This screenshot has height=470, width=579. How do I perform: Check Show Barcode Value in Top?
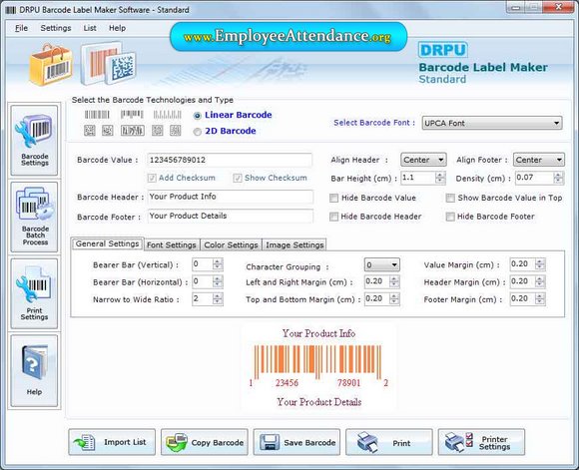pos(450,199)
